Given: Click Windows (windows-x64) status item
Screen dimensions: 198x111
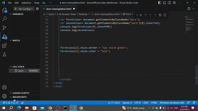Looking at the screenshot, I should click(x=172, y=103).
